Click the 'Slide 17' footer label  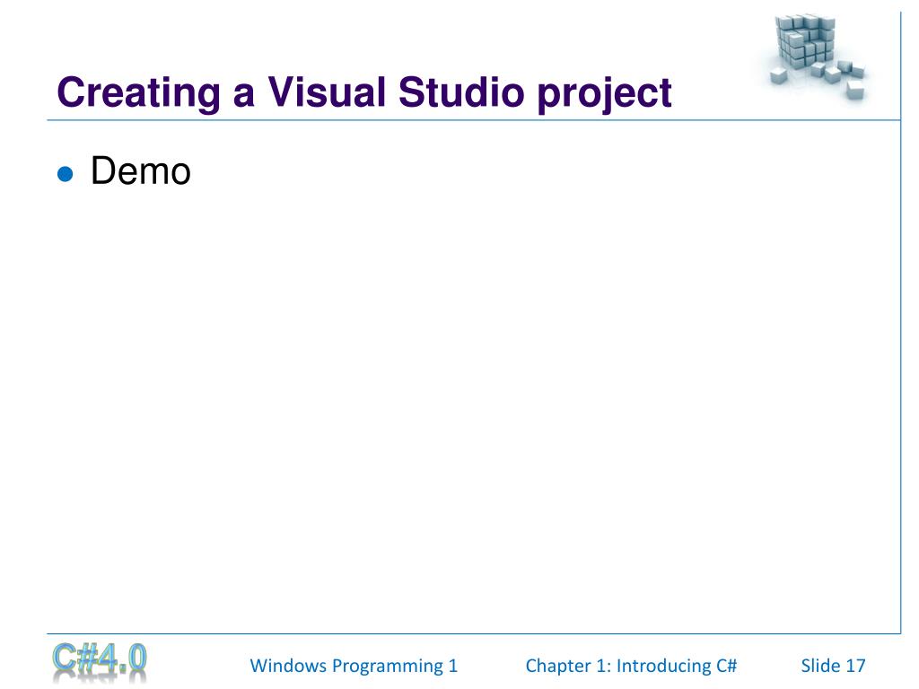(x=833, y=666)
